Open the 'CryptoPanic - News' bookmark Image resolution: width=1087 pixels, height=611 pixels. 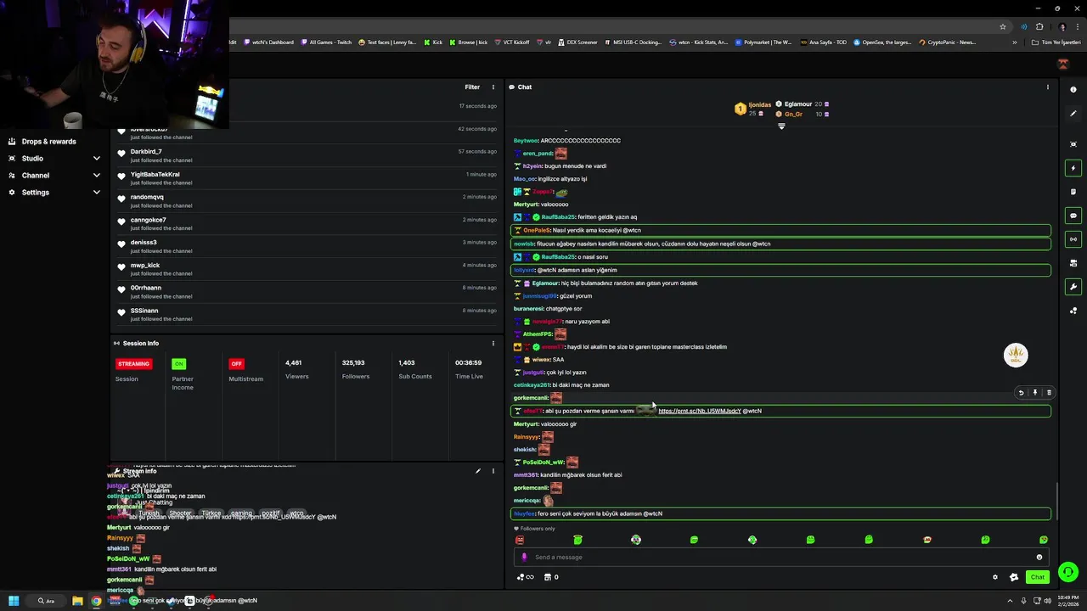(947, 42)
